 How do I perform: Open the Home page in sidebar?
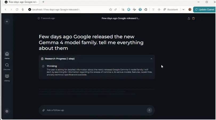[7, 55]
